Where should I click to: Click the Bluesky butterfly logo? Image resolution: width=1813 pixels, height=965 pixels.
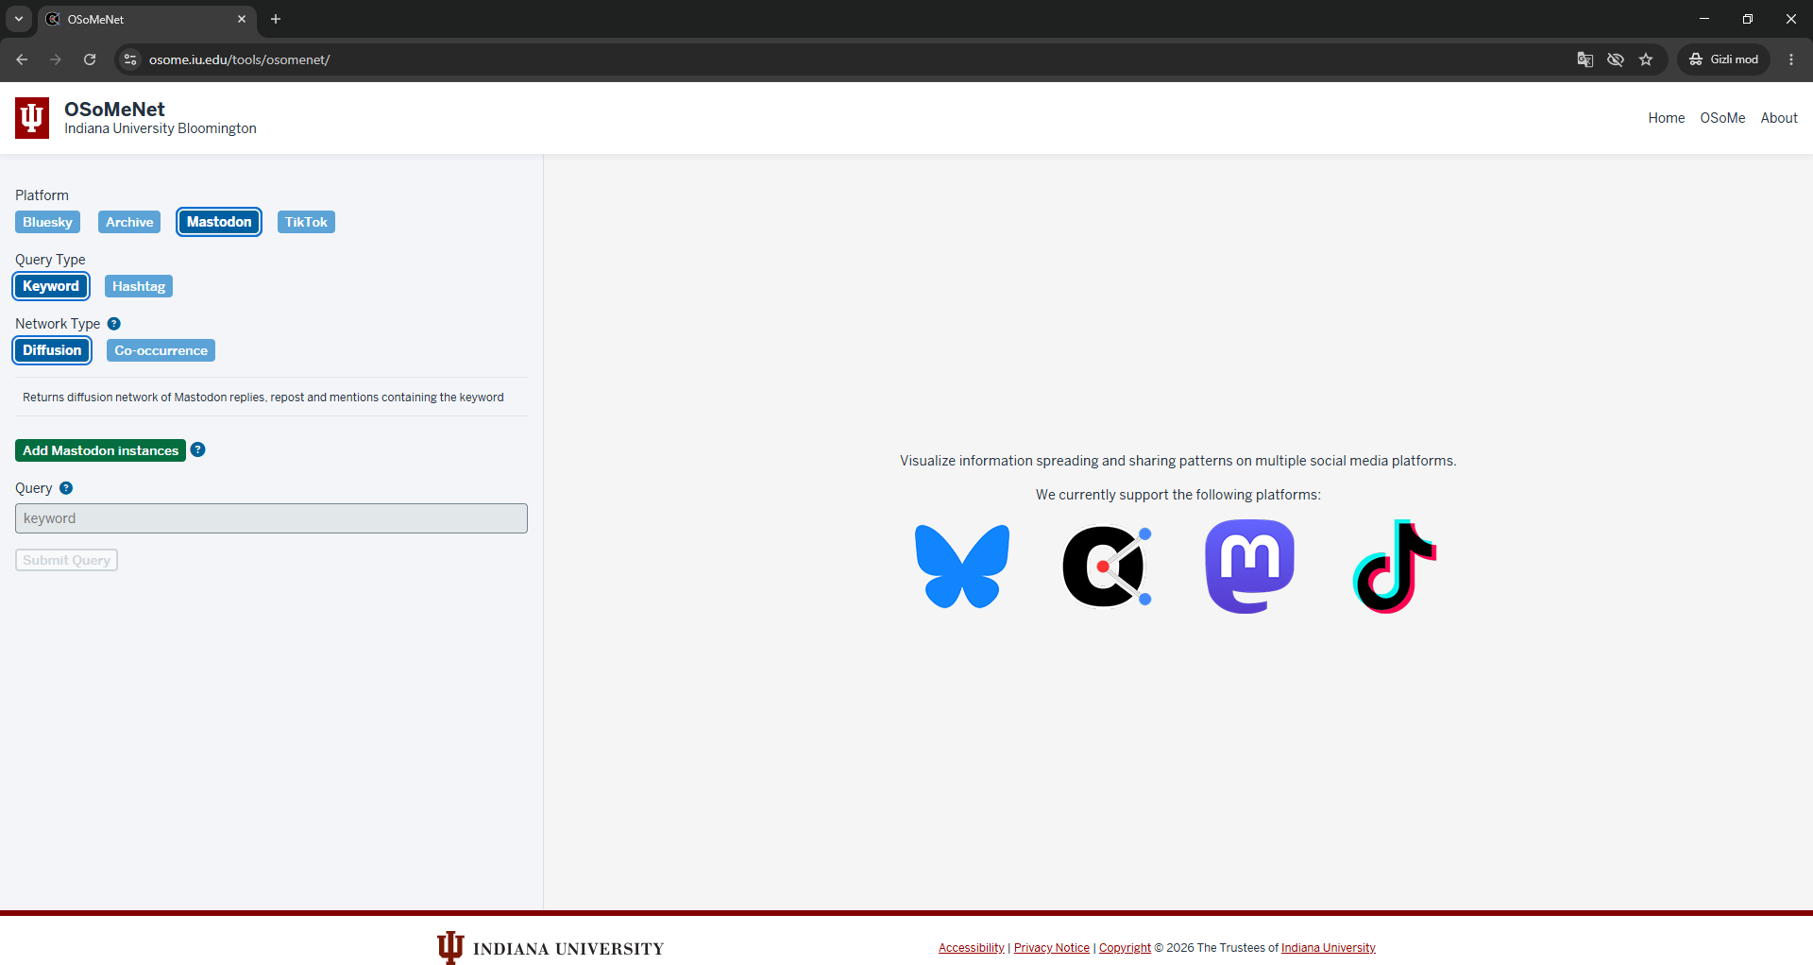pos(962,567)
